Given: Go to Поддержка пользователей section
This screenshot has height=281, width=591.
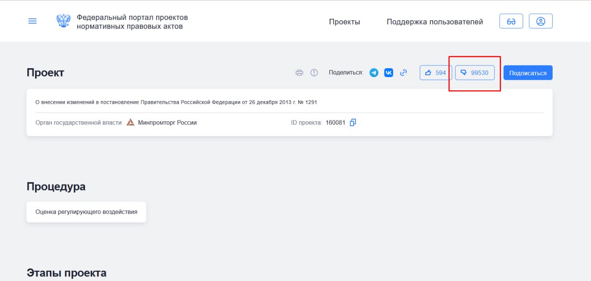Looking at the screenshot, I should (434, 22).
